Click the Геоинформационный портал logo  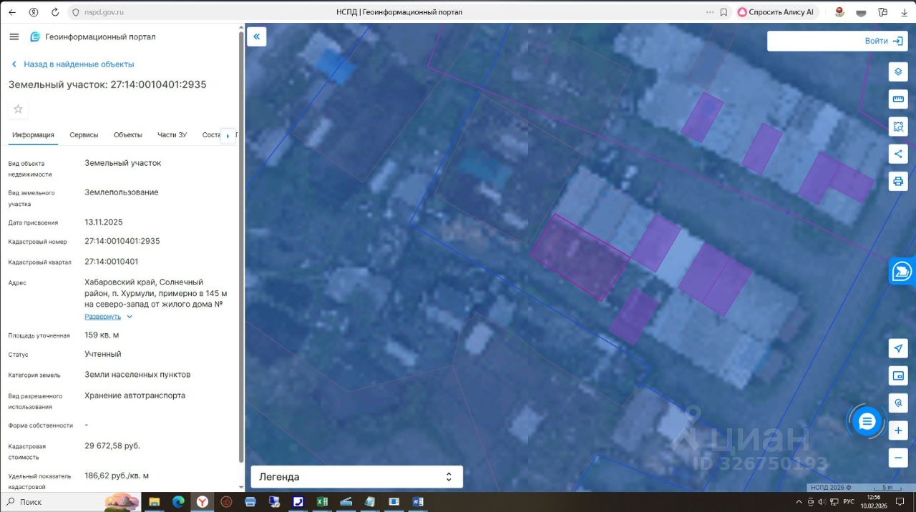coord(92,36)
